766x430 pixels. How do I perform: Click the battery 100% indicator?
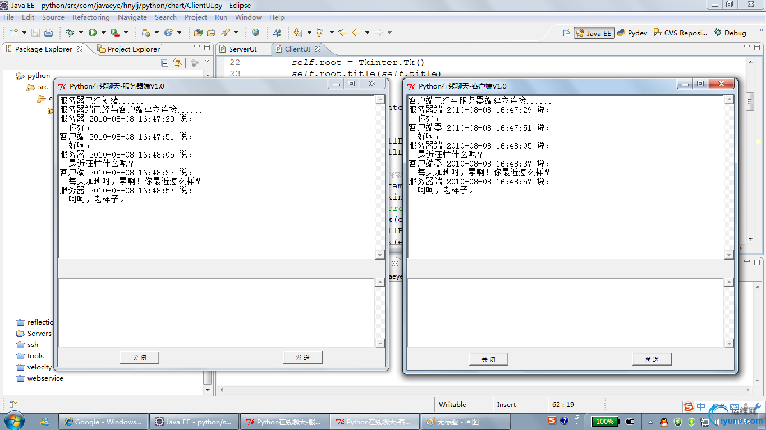point(604,422)
